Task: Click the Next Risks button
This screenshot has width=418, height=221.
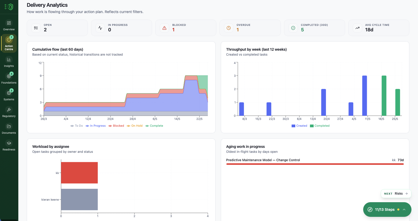Action: [x=396, y=194]
